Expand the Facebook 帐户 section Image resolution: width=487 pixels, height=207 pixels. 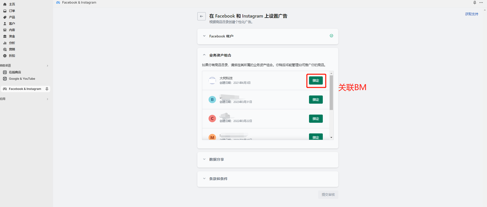pyautogui.click(x=204, y=36)
